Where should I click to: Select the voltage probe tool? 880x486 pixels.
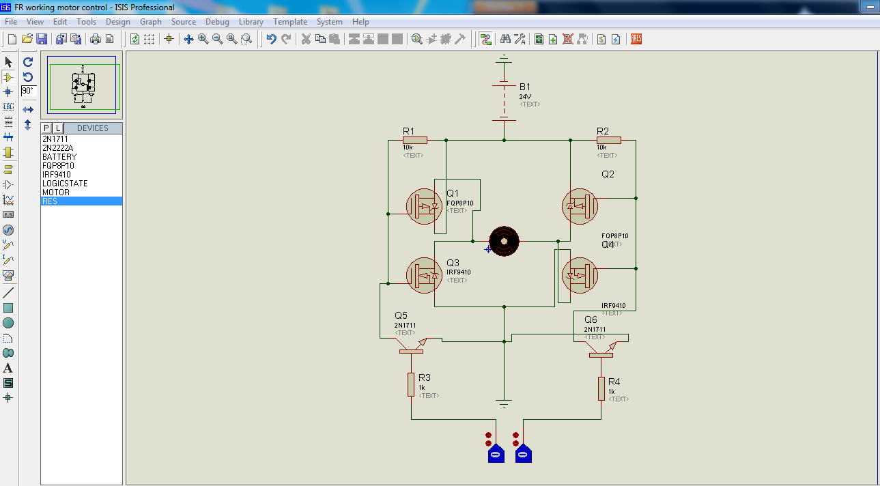tap(8, 244)
